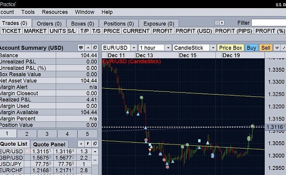Click the Realized P&L value 4.41
The height and width of the screenshot is (175, 286).
(92, 100)
